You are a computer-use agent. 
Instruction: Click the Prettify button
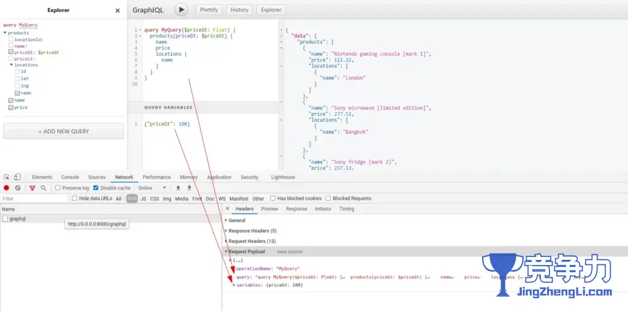pos(209,10)
